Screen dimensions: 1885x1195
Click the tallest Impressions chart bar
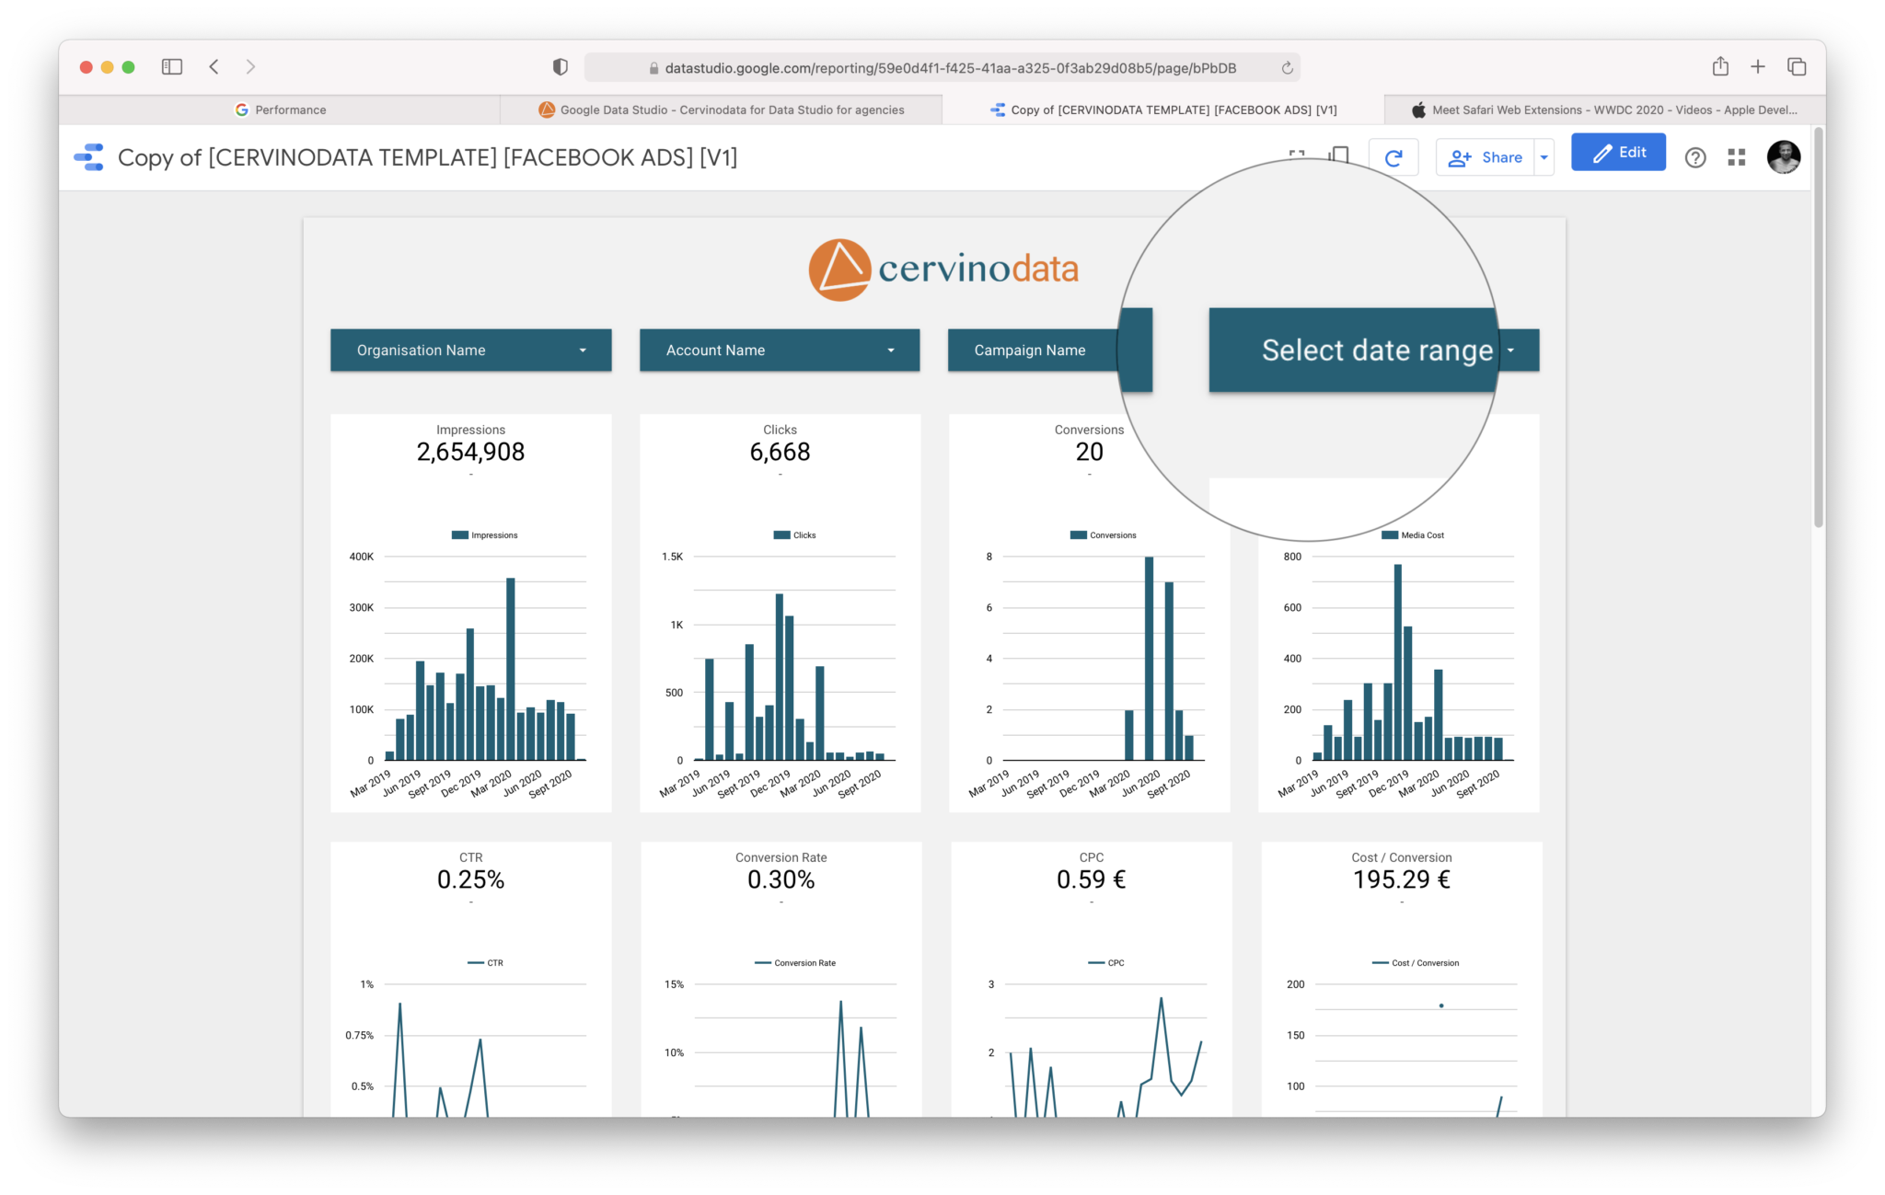tap(511, 669)
